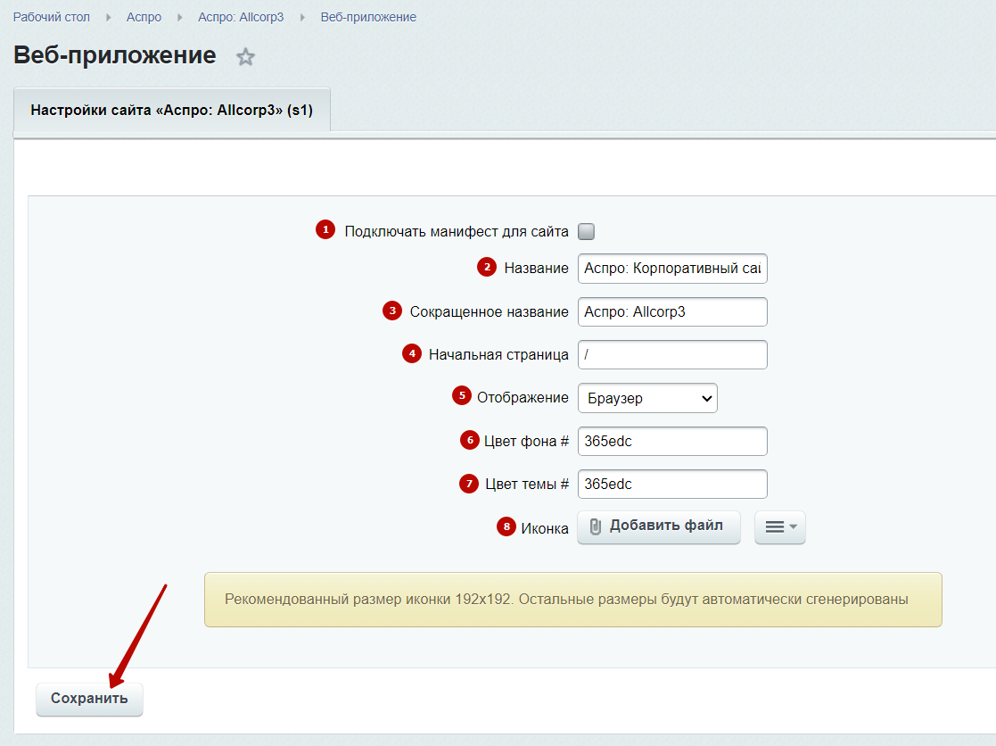Click into the Сокращенное название field
The image size is (996, 746).
(672, 311)
